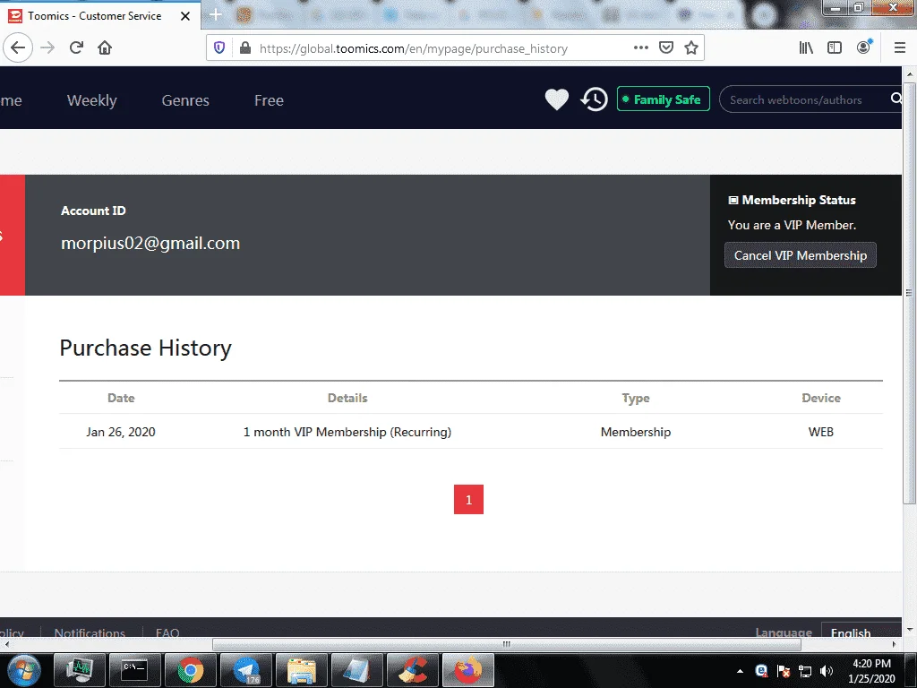The width and height of the screenshot is (917, 688).
Task: Open the Genres menu item
Action: coord(185,100)
